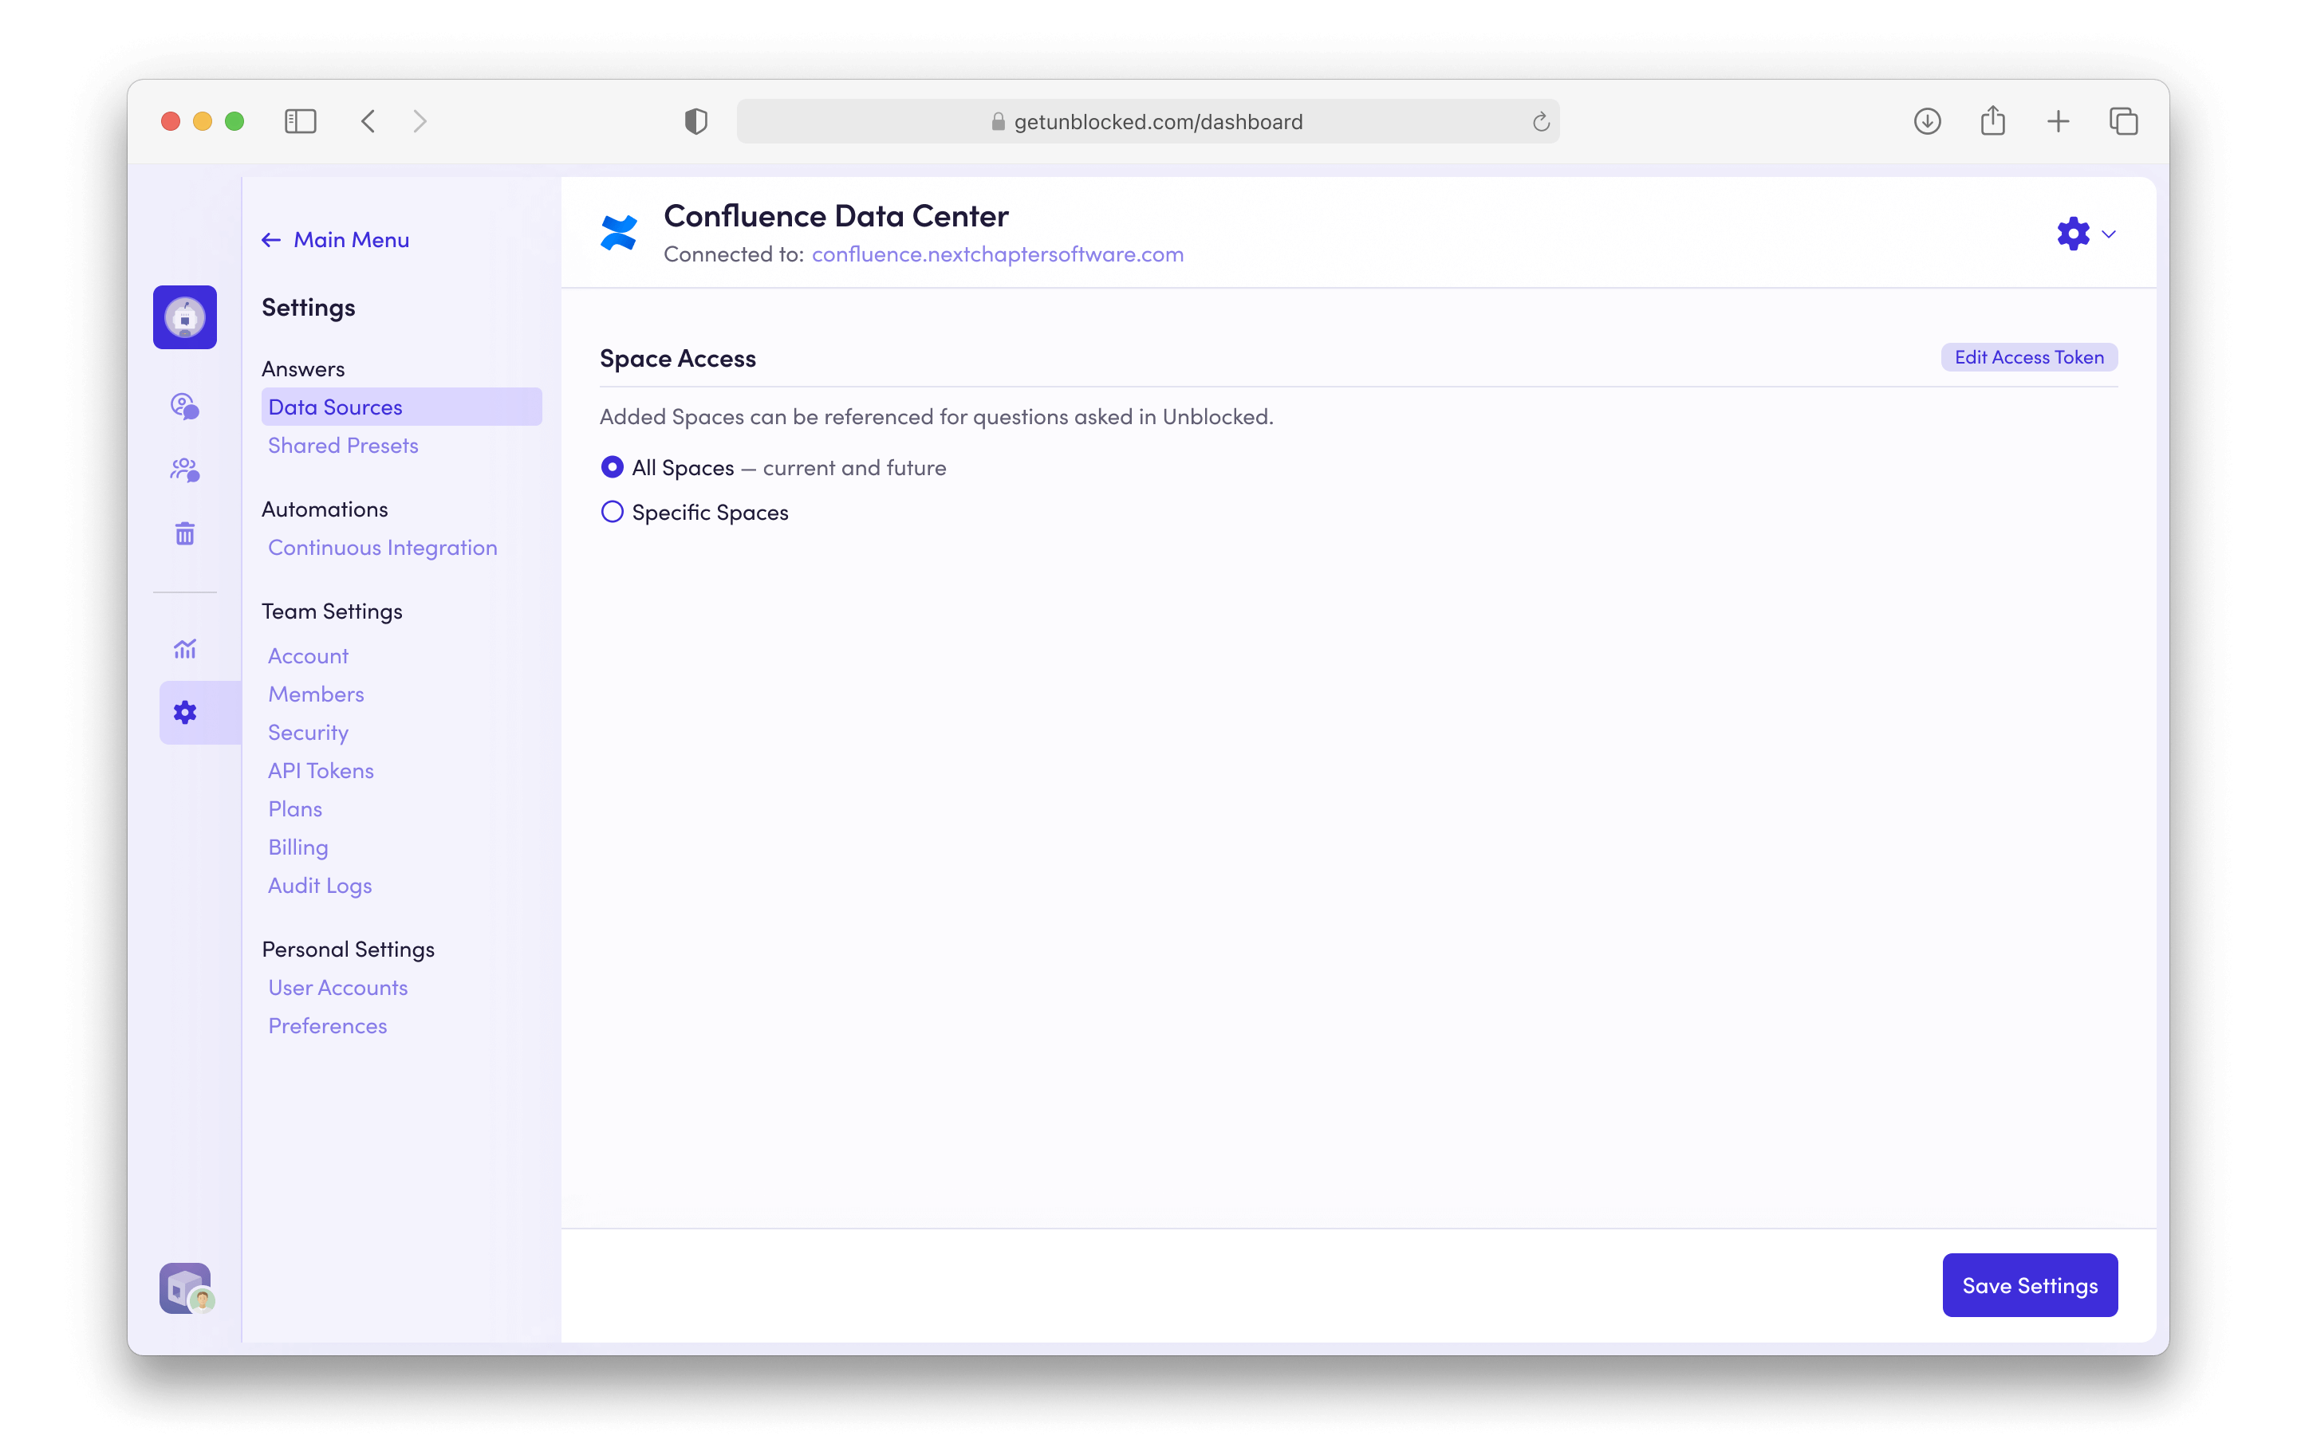Select the Specific Spaces radio button

point(613,512)
